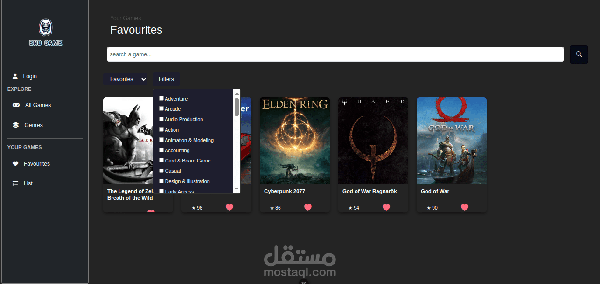Tick Animation & Modeling checkbox

[x=161, y=140]
